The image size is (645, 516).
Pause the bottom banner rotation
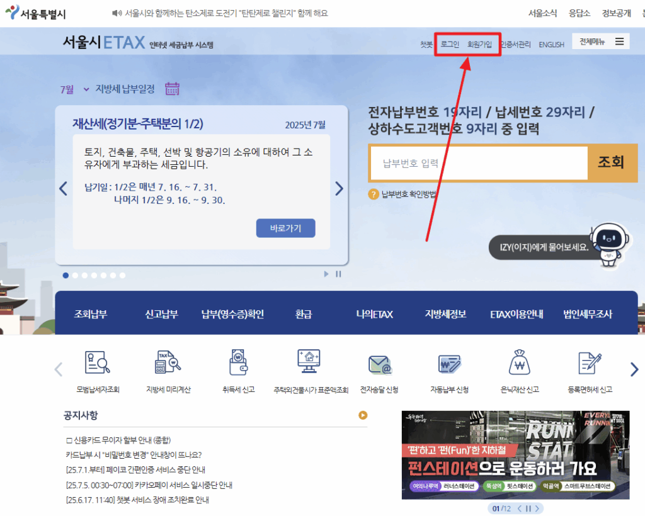tap(528, 508)
